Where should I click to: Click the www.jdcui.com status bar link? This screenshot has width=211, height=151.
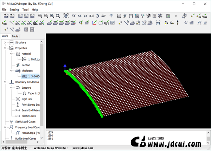click(x=83, y=148)
